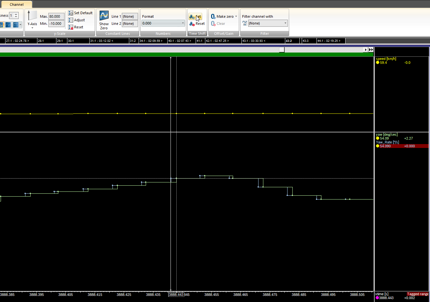Click the Adjust y-scale icon
Screen dimensions: 430x302
pos(71,20)
